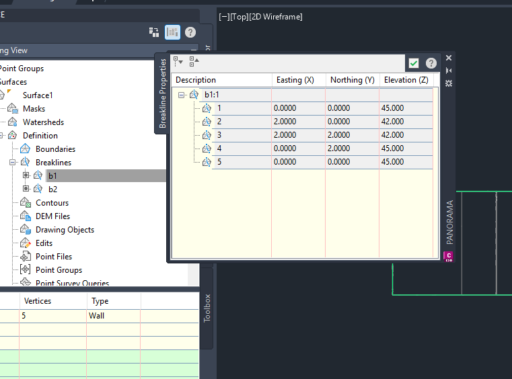The height and width of the screenshot is (379, 512).
Task: Click the Point Groups definition node icon
Action: click(26, 269)
